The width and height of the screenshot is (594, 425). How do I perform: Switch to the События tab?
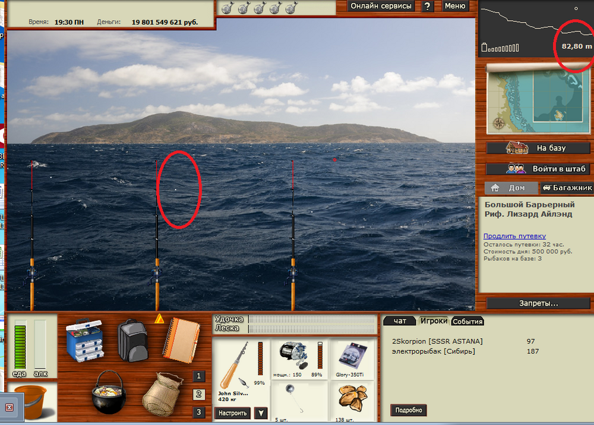click(x=467, y=322)
